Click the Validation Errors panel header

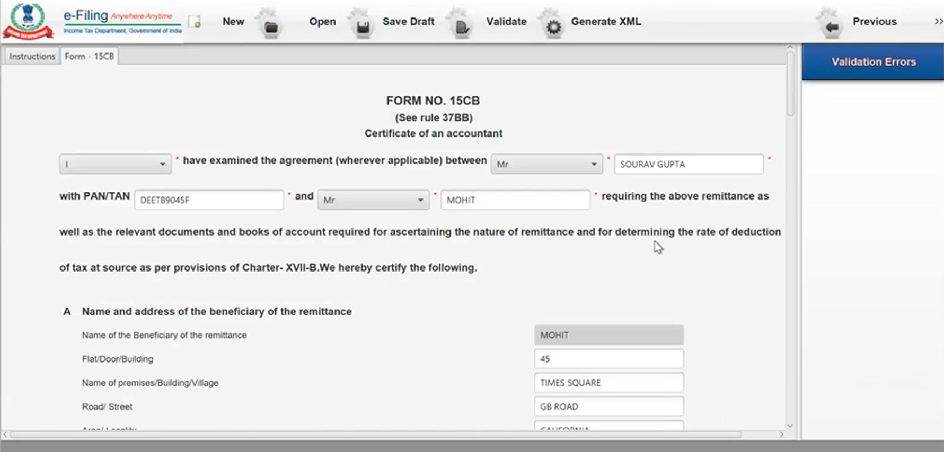tap(873, 62)
